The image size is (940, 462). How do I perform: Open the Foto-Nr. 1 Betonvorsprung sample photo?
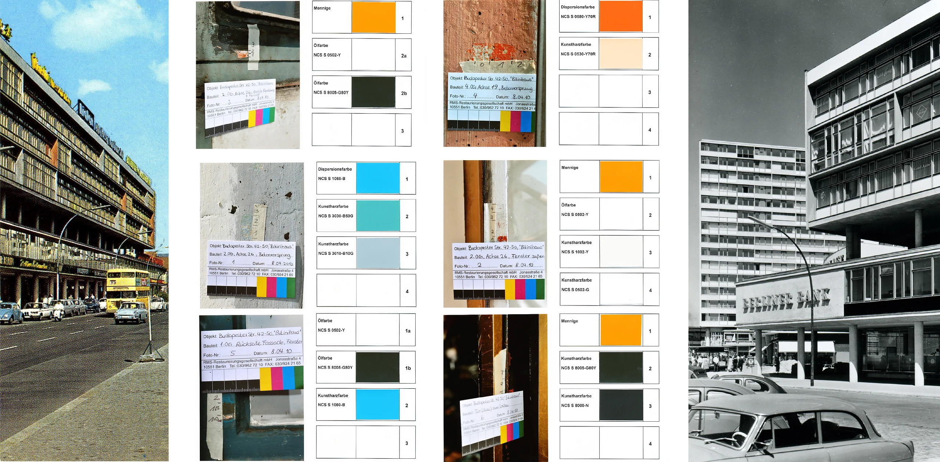pyautogui.click(x=252, y=235)
